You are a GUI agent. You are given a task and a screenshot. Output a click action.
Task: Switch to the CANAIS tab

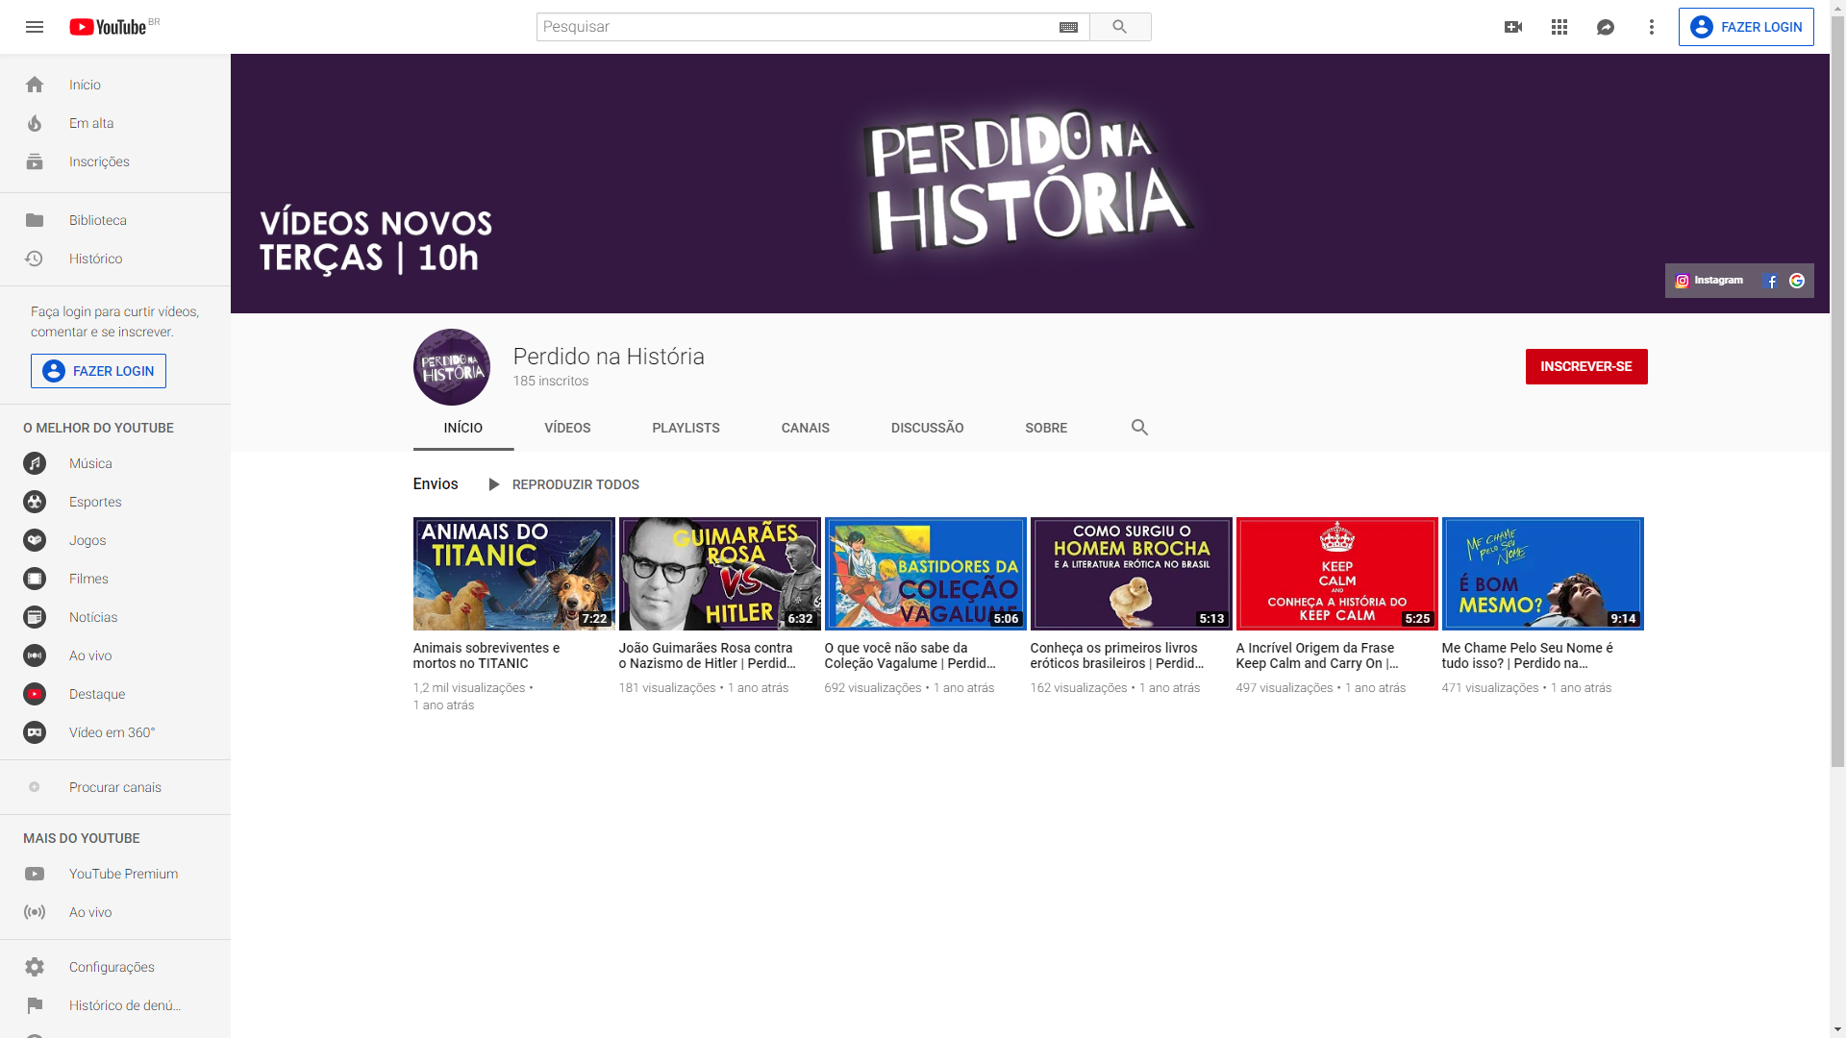[805, 428]
